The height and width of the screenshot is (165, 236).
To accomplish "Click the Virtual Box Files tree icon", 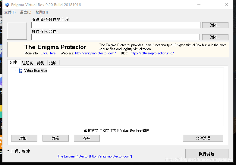I will tap(20, 71).
